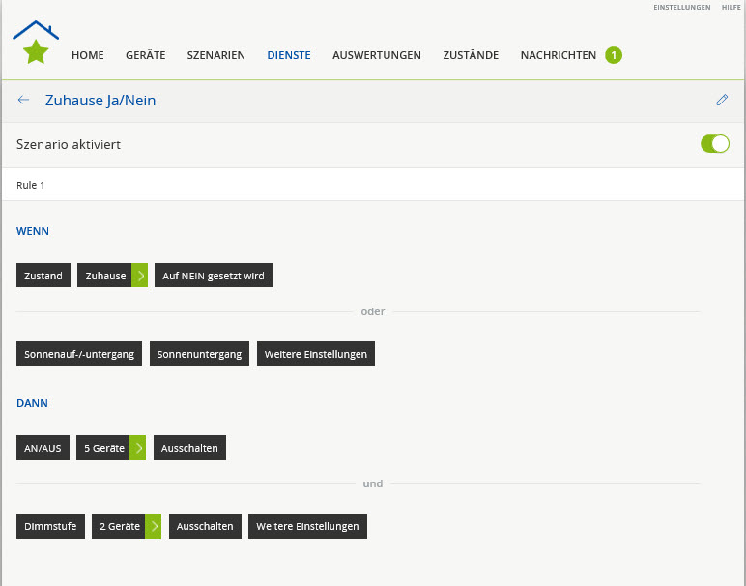Expand the chevron next to 2 Geräte
The height and width of the screenshot is (586, 746).
[154, 526]
